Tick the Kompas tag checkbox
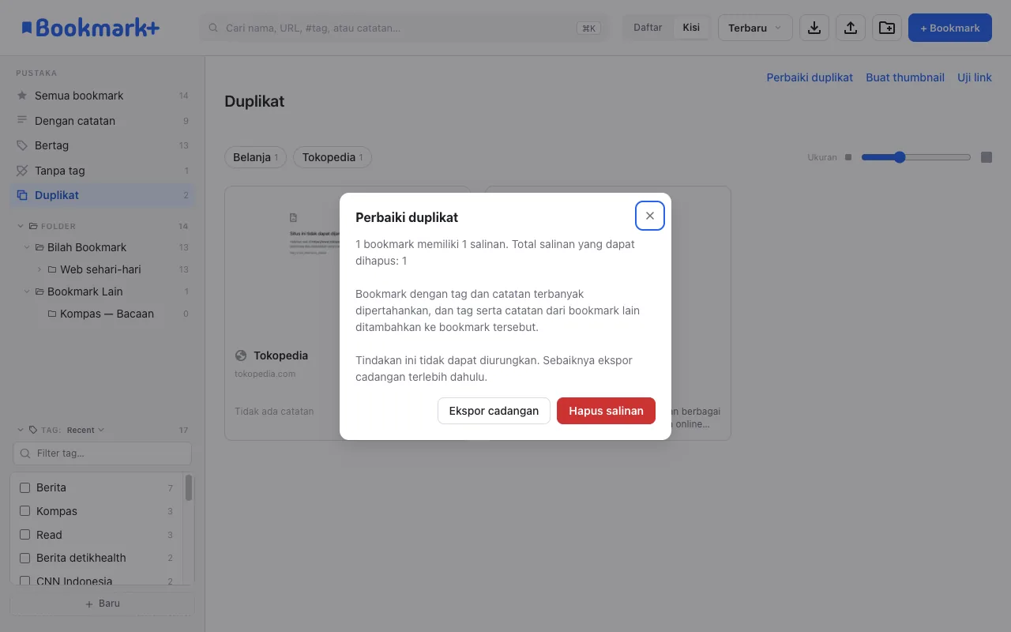 24,511
